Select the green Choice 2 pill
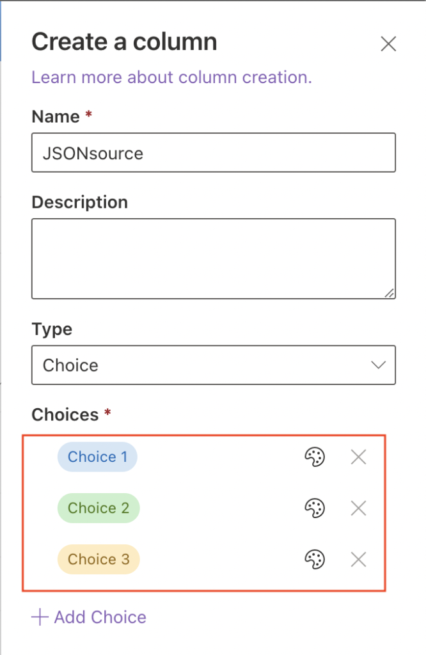The width and height of the screenshot is (426, 655). click(99, 509)
